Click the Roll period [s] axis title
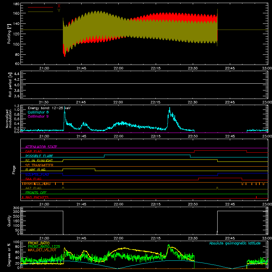This screenshot has height=272, width=272. tap(10, 85)
